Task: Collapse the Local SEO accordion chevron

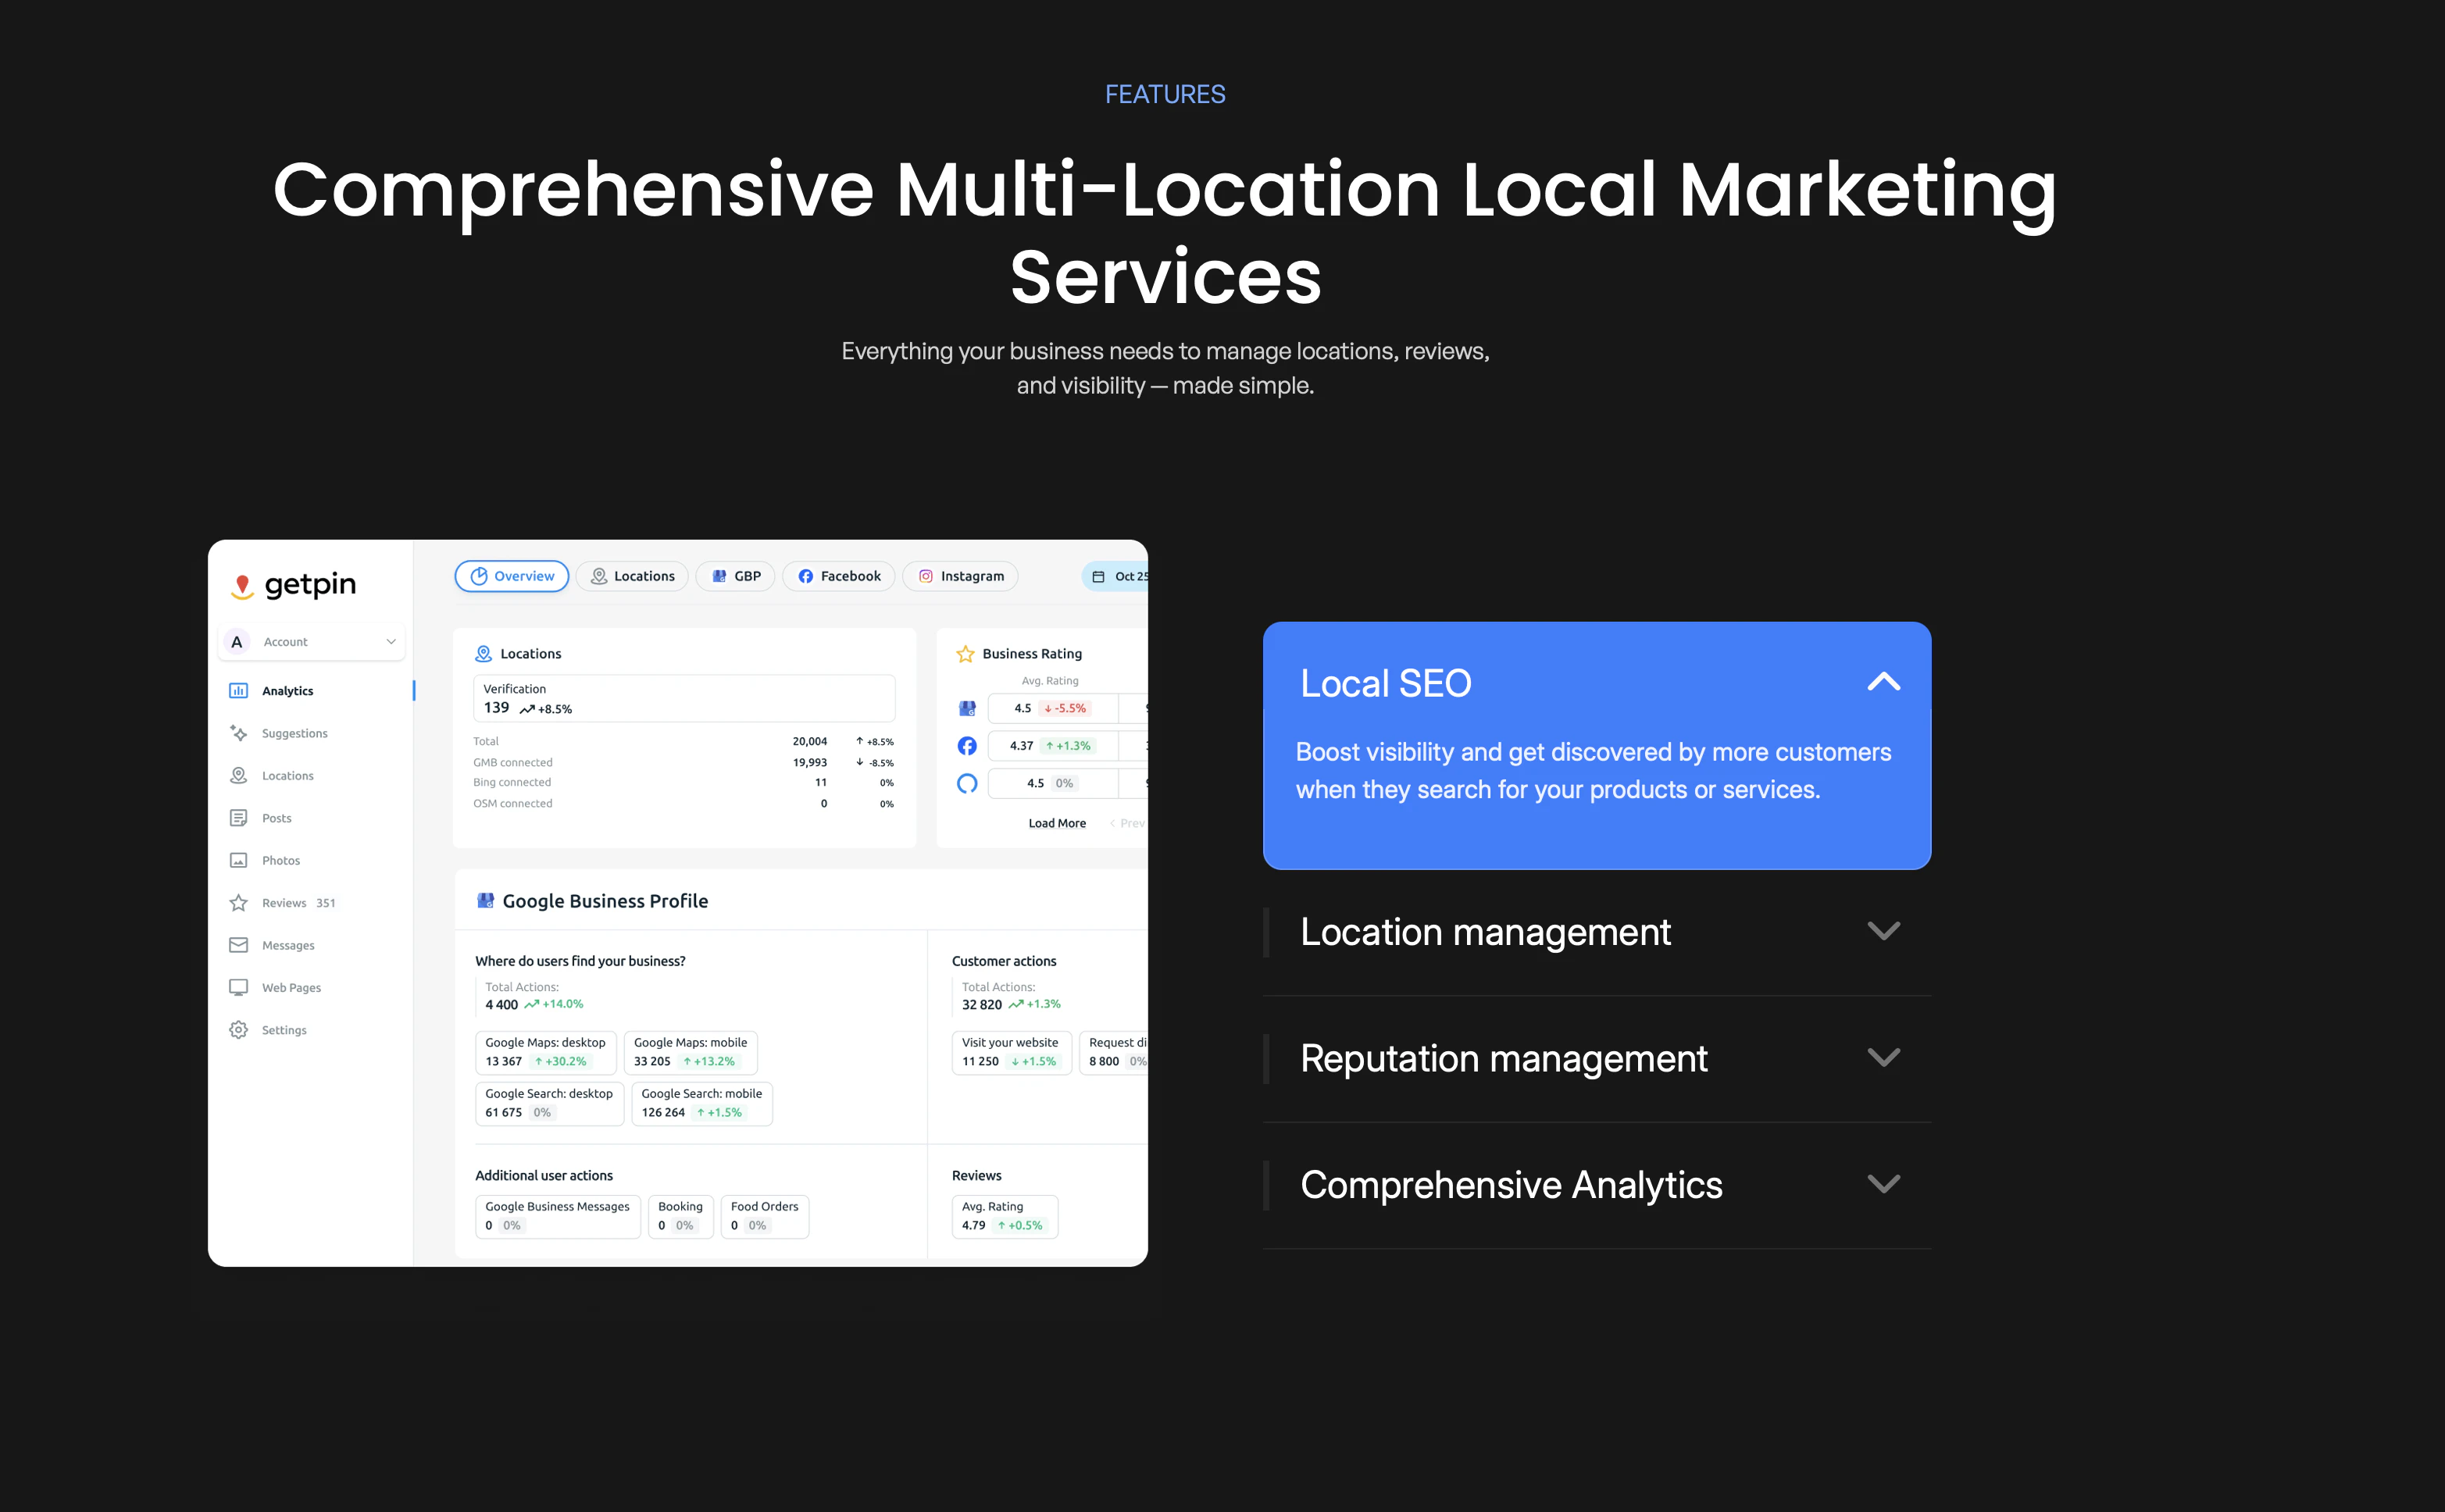Action: click(x=1883, y=683)
